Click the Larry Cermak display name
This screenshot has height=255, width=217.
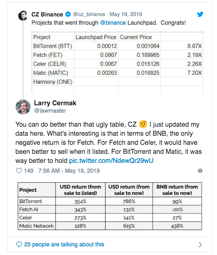coord(55,103)
